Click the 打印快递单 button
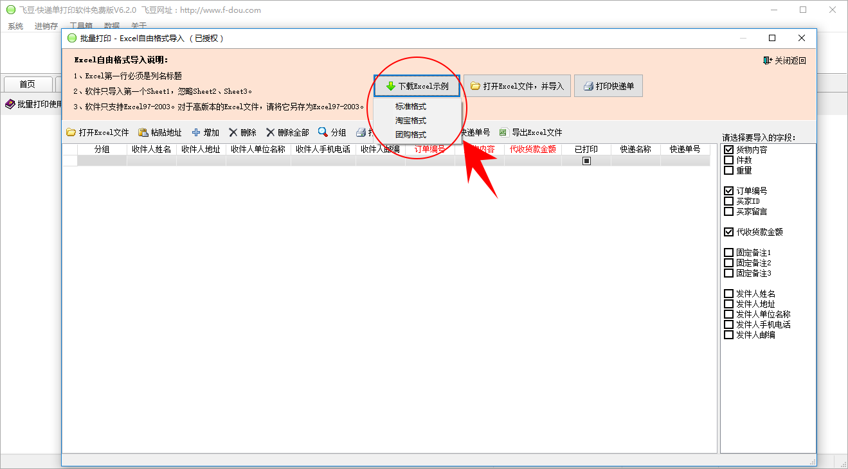The height and width of the screenshot is (469, 848). [x=608, y=86]
